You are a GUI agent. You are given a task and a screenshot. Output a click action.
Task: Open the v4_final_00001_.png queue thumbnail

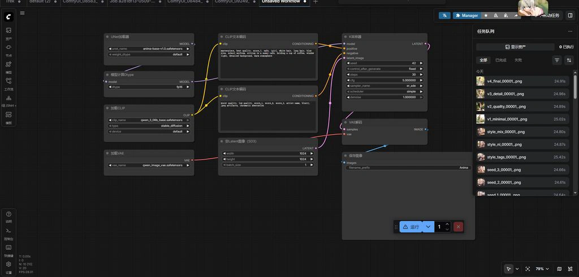click(x=481, y=81)
